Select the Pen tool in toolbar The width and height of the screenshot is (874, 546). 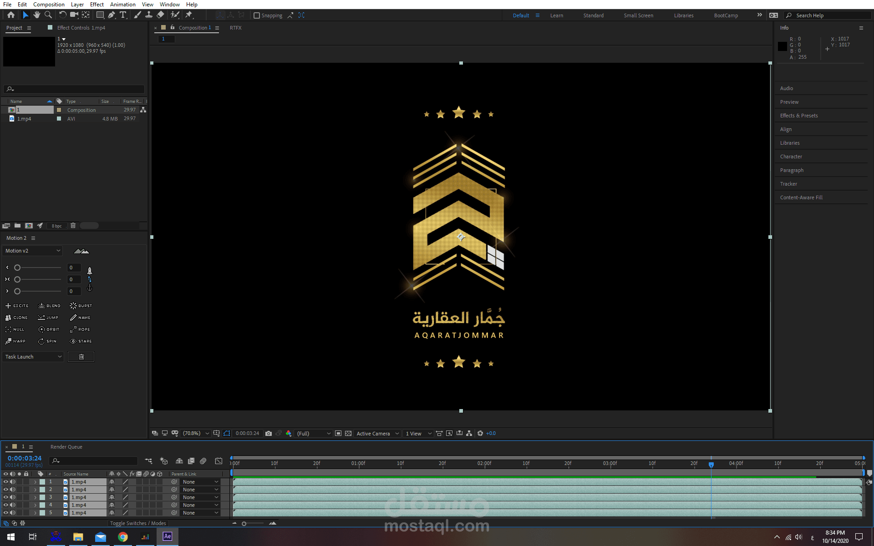pyautogui.click(x=112, y=15)
